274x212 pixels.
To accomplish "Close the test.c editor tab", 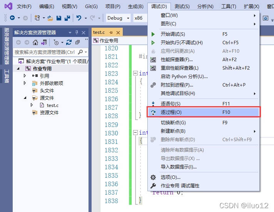I will [x=118, y=33].
